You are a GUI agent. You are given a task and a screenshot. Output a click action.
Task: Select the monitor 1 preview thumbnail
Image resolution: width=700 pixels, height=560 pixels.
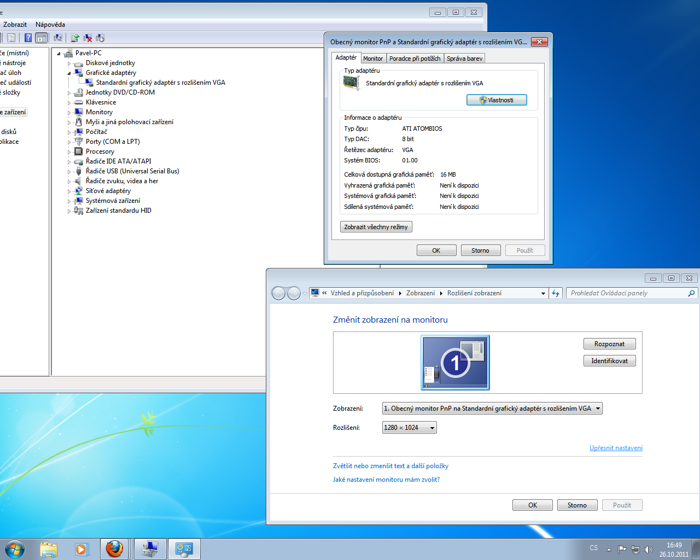click(x=455, y=363)
